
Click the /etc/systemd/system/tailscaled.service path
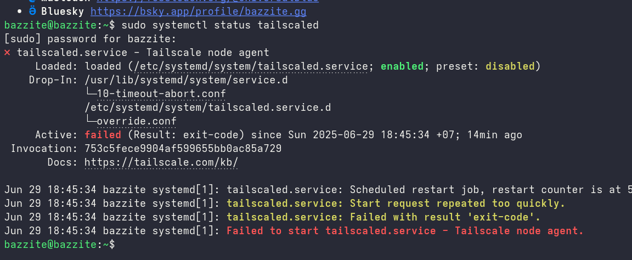click(226, 66)
